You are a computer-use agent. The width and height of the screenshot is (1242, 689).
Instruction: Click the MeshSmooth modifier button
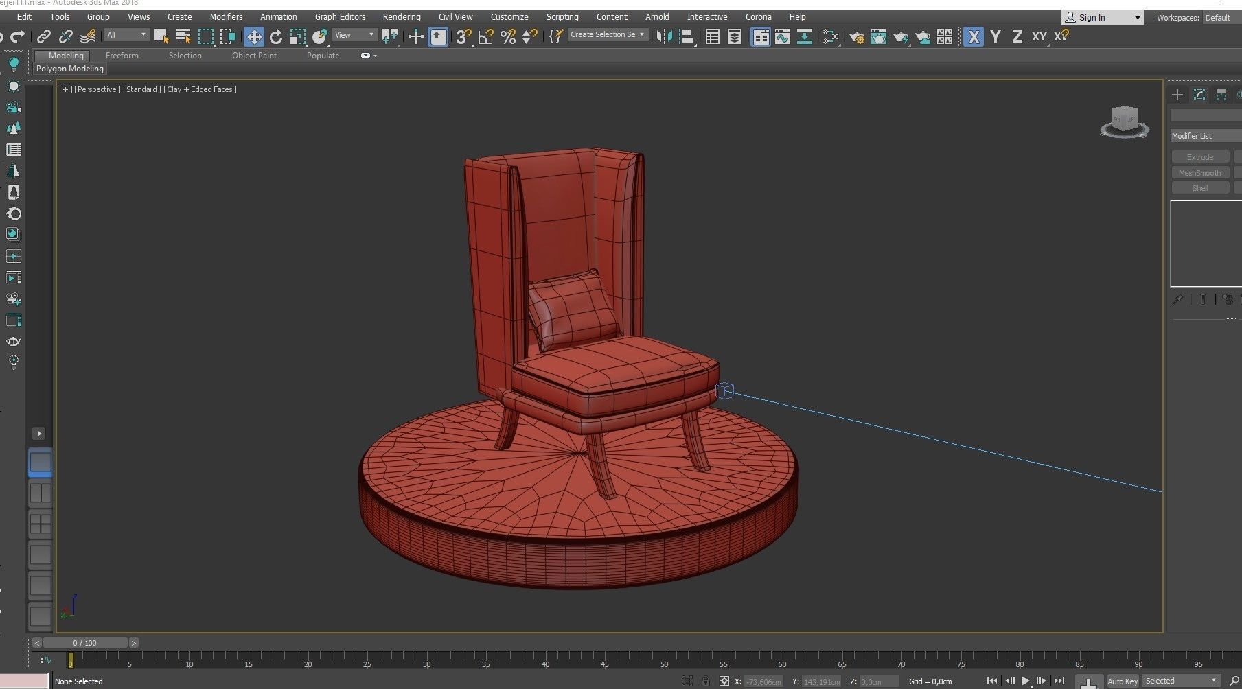pos(1200,173)
